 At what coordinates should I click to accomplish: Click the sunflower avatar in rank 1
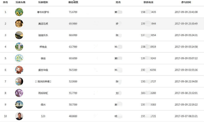[x=19, y=12]
